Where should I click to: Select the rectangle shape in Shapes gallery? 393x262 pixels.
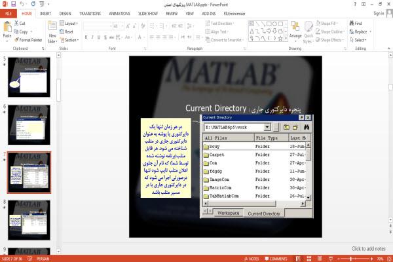(269, 24)
